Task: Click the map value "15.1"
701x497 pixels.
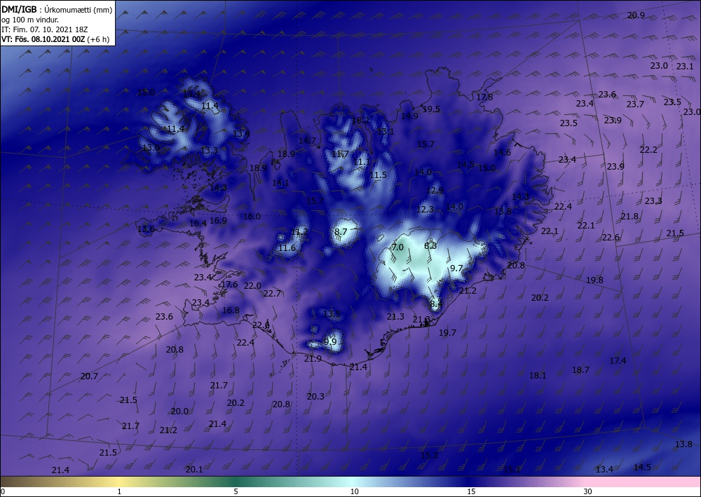Action: click(x=512, y=470)
